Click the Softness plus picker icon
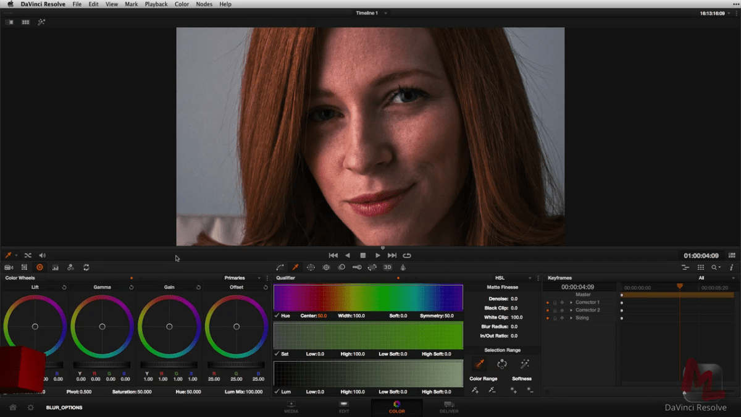 (x=513, y=389)
